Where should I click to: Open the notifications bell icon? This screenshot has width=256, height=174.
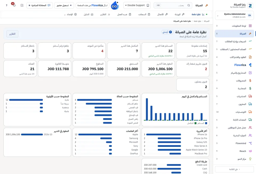coord(14,5)
